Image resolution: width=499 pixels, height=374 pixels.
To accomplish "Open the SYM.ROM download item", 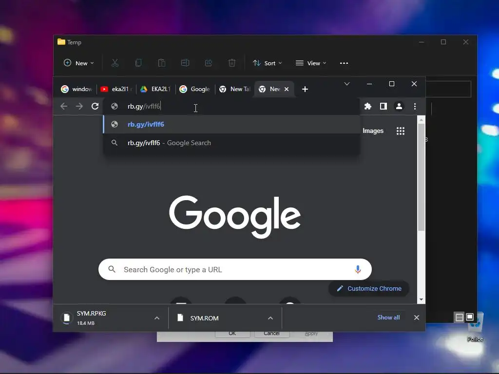I will coord(220,318).
